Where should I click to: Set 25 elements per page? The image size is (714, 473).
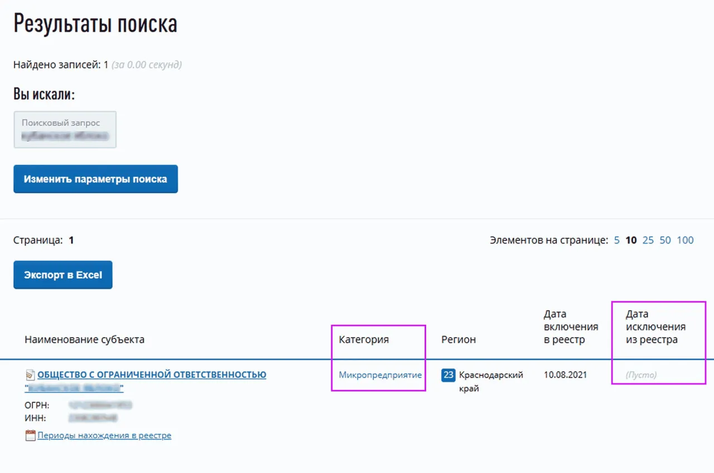click(x=648, y=240)
